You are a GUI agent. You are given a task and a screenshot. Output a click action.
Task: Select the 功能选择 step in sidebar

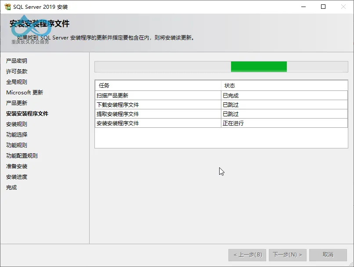[17, 135]
